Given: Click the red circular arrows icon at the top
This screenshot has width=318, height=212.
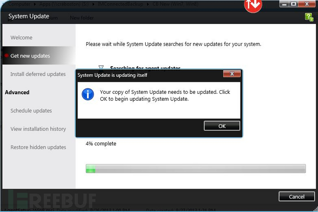Looking at the screenshot, I should tap(253, 5).
